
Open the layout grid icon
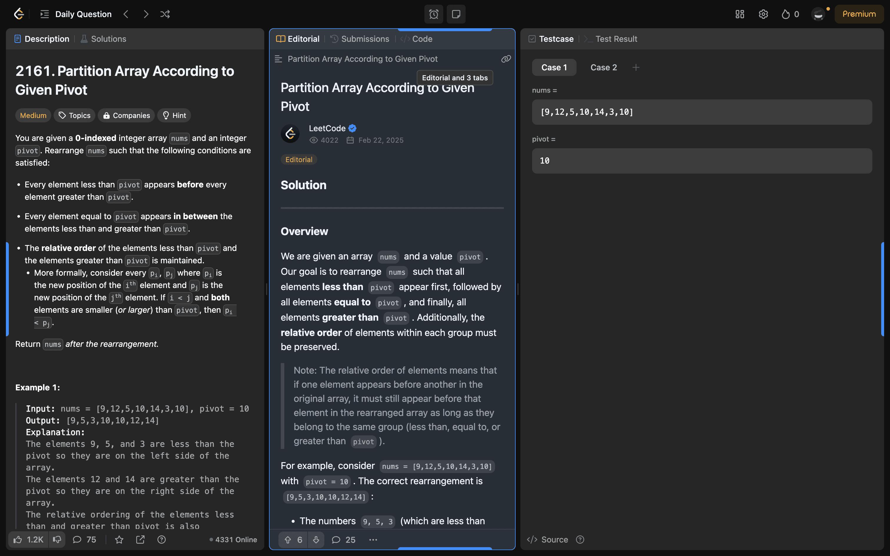click(x=740, y=14)
